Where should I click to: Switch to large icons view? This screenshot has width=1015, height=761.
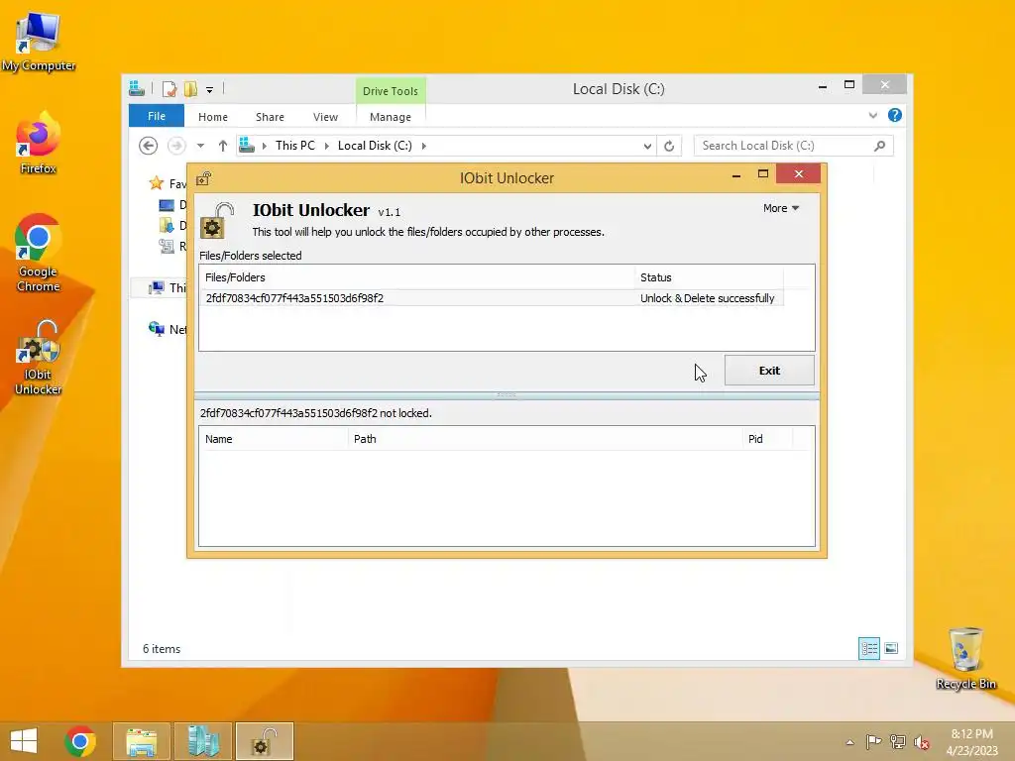click(x=891, y=648)
